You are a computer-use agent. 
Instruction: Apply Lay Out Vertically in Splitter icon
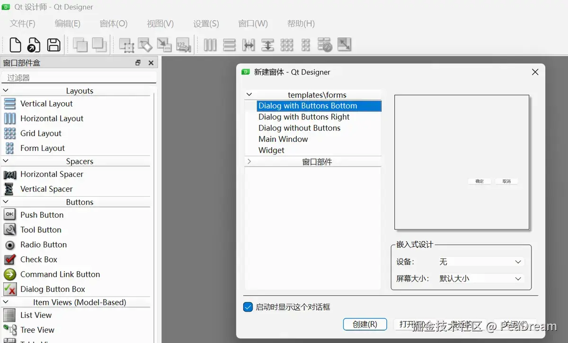[x=267, y=45]
